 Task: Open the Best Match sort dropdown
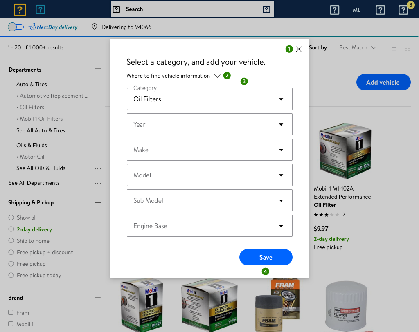pos(358,47)
